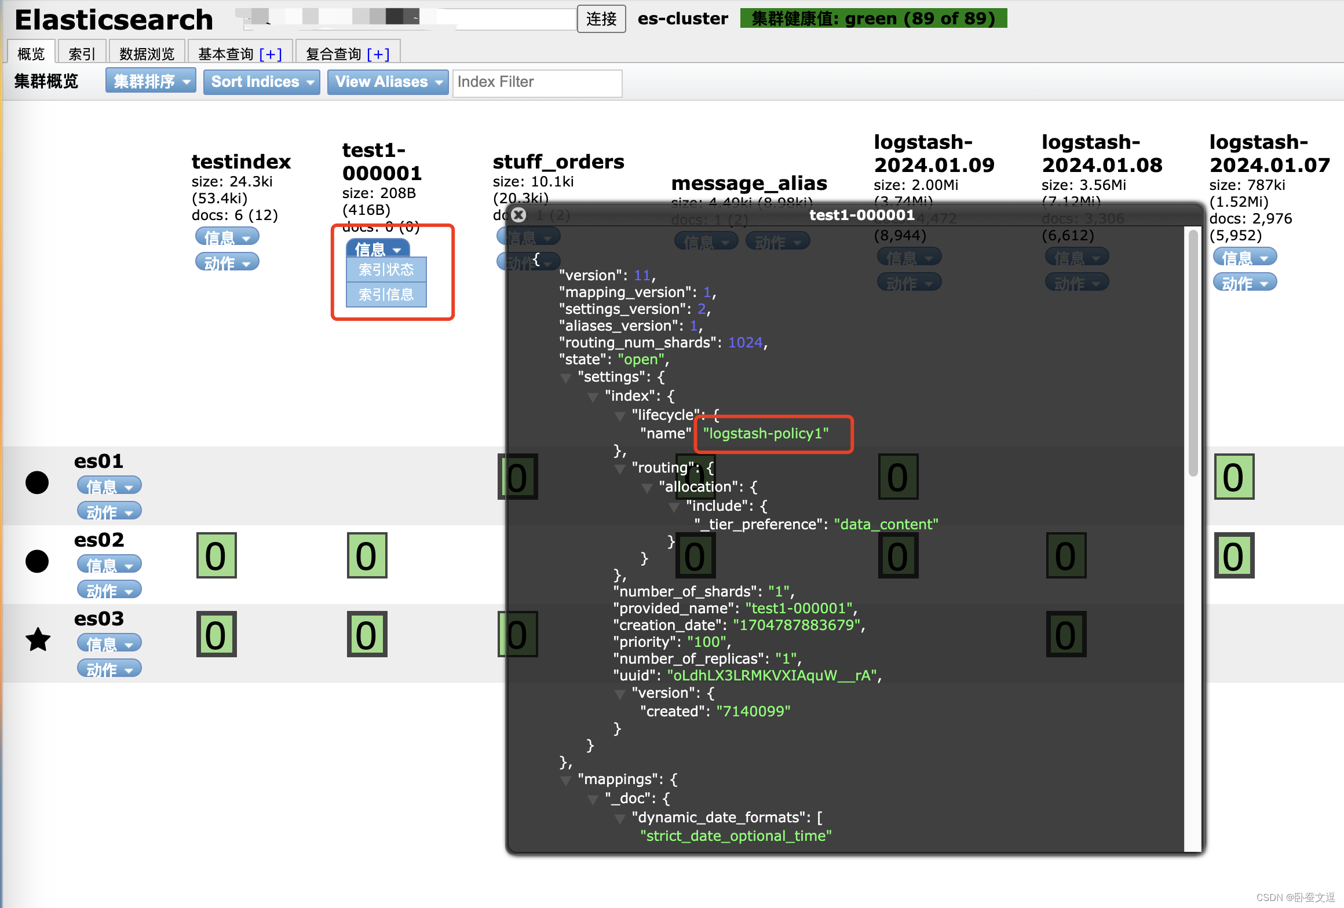Click testindex shard 0 on es03

click(216, 635)
